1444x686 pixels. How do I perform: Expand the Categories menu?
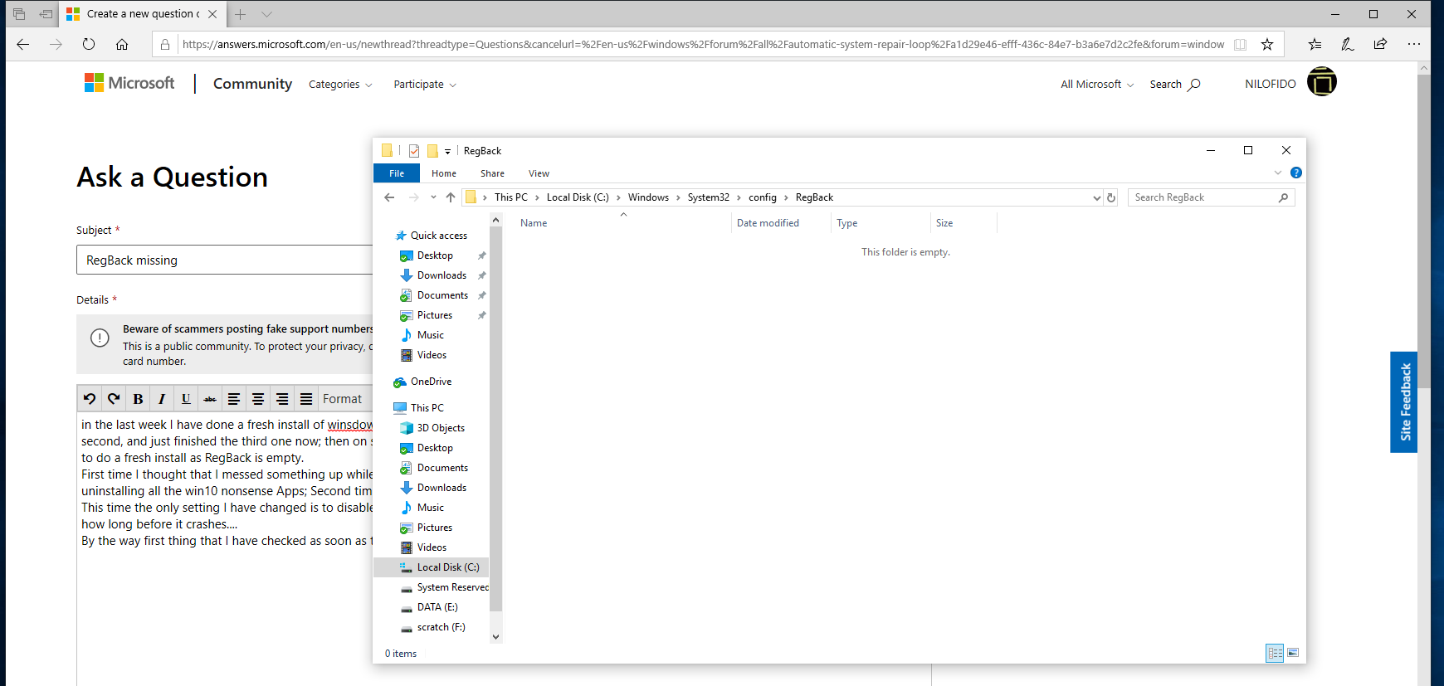pos(340,85)
